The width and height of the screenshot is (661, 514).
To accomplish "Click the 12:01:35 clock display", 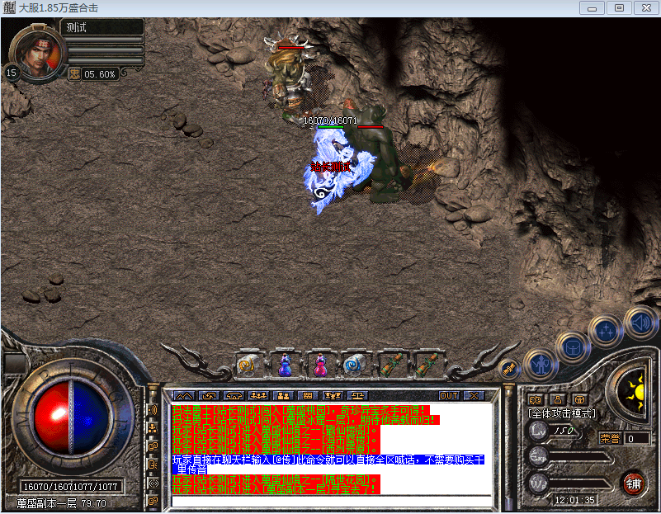I will click(575, 500).
